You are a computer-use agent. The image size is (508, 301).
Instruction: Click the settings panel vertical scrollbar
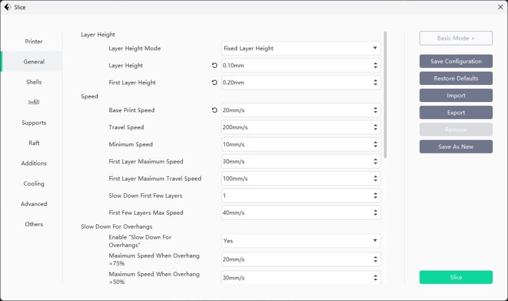(x=385, y=94)
